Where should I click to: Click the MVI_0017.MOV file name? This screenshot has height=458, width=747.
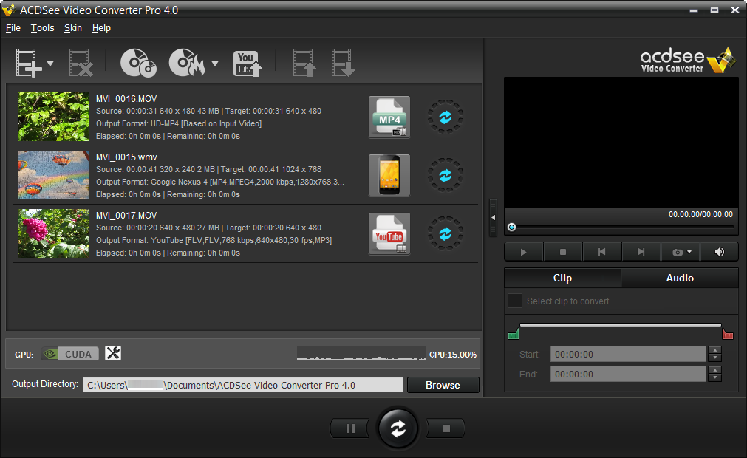click(x=126, y=216)
